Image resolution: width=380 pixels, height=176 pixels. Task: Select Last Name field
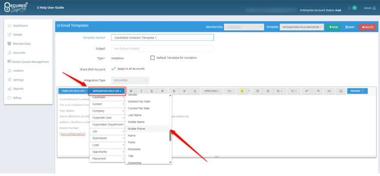147,115
